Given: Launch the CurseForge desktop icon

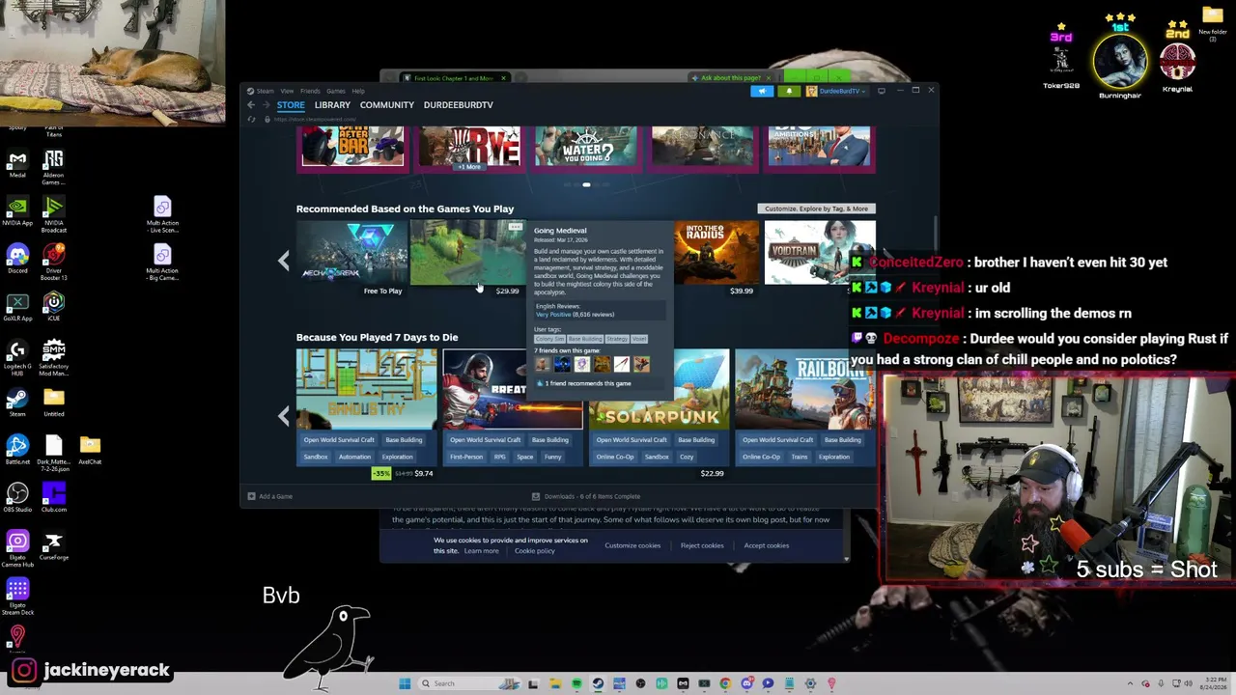Looking at the screenshot, I should pyautogui.click(x=54, y=545).
